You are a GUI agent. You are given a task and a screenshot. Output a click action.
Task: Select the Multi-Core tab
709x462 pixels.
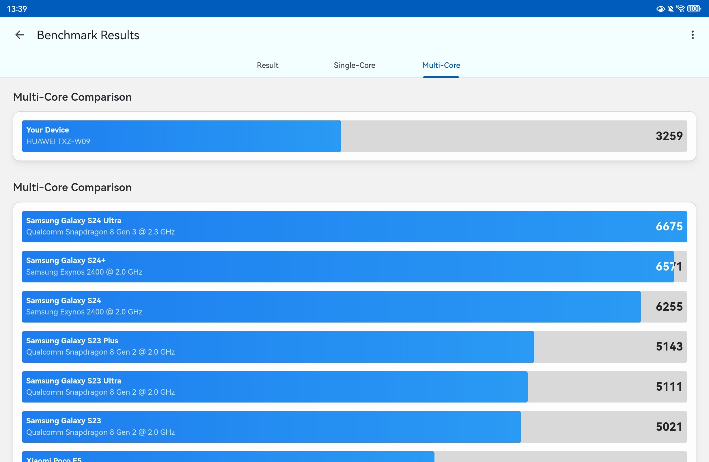pyautogui.click(x=441, y=65)
